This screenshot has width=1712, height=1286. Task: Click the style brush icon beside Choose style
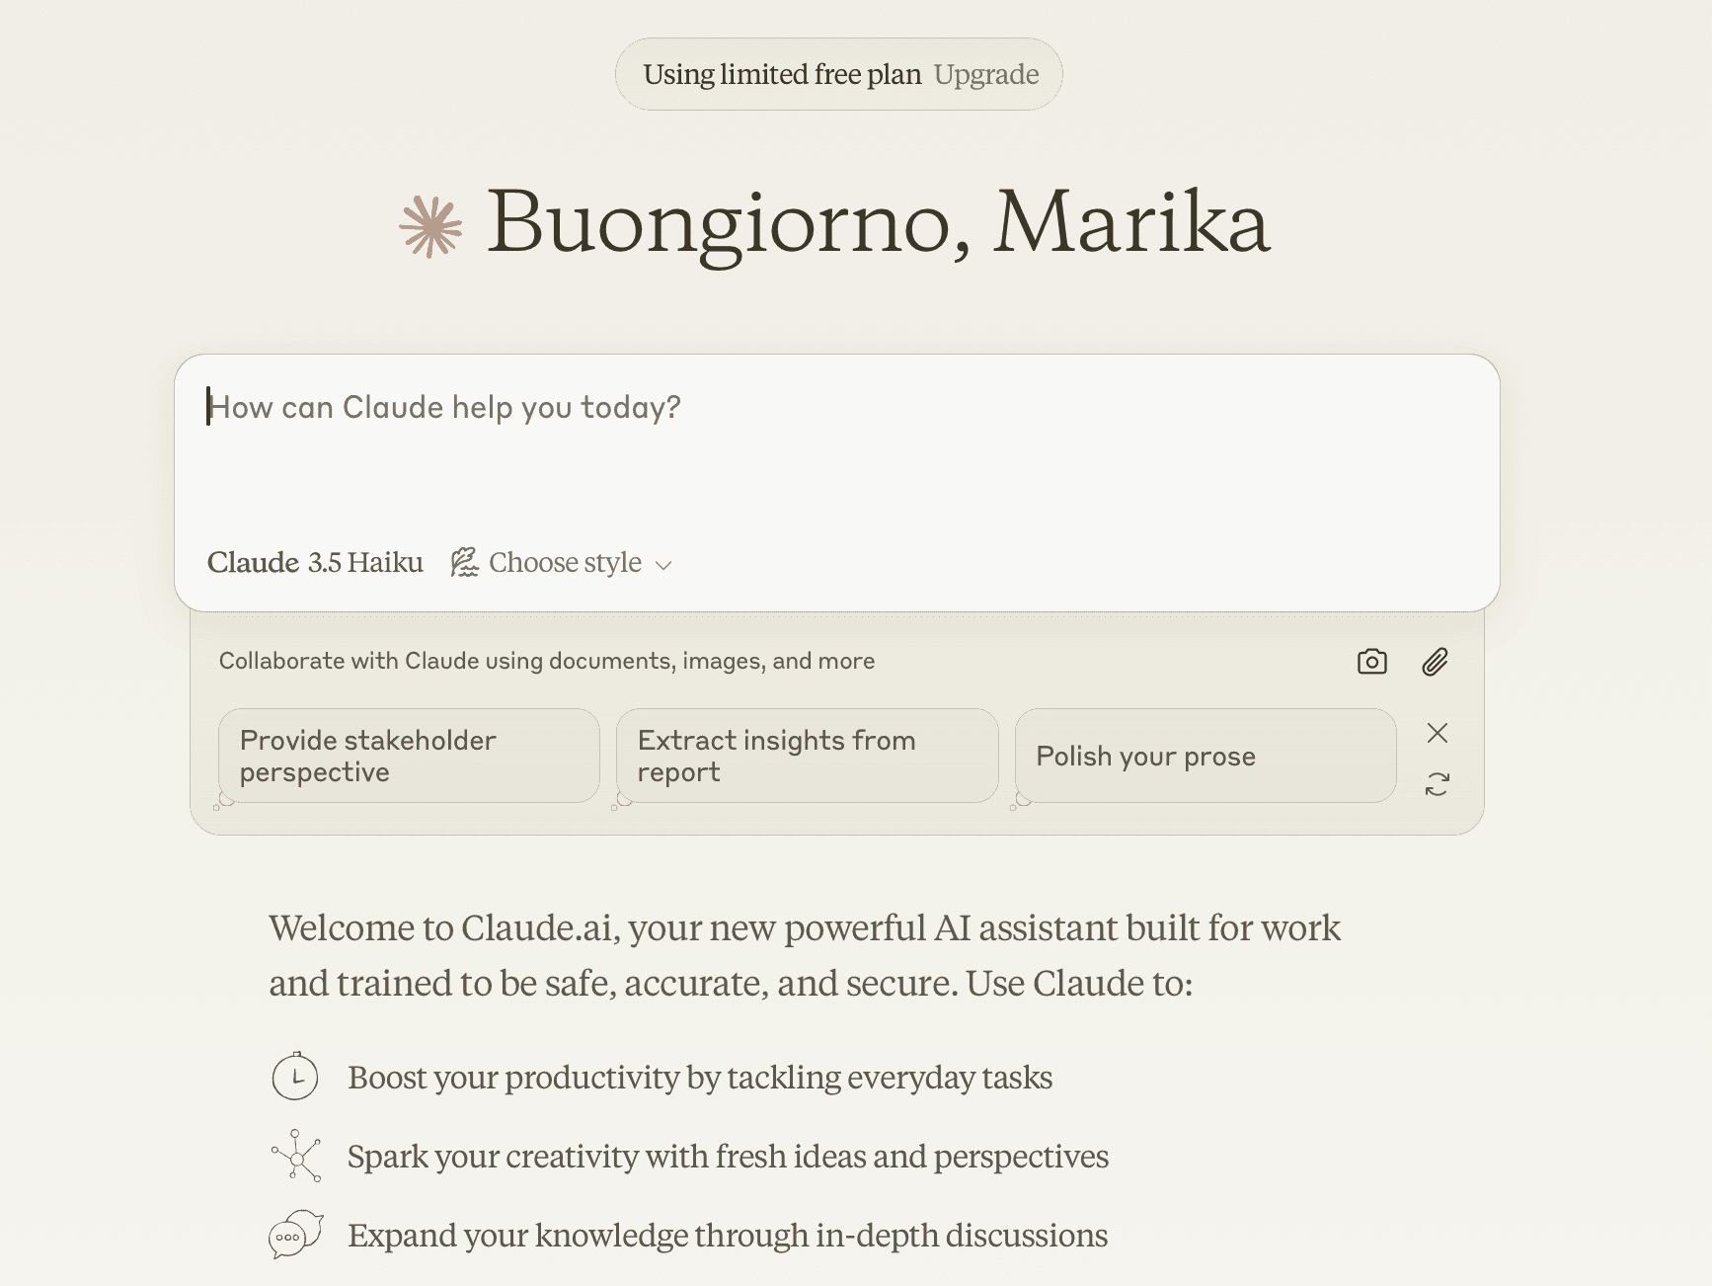pos(464,563)
